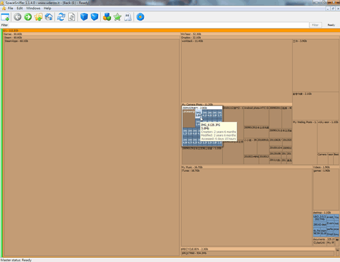Click the New View toolbar icon
Image resolution: width=340 pixels, height=262 pixels.
(5, 17)
